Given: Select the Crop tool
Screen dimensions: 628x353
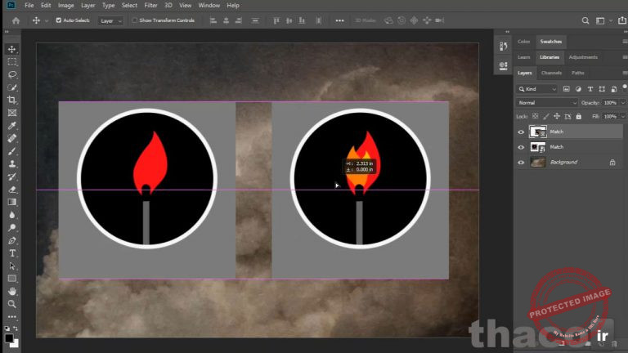Looking at the screenshot, I should tap(12, 100).
